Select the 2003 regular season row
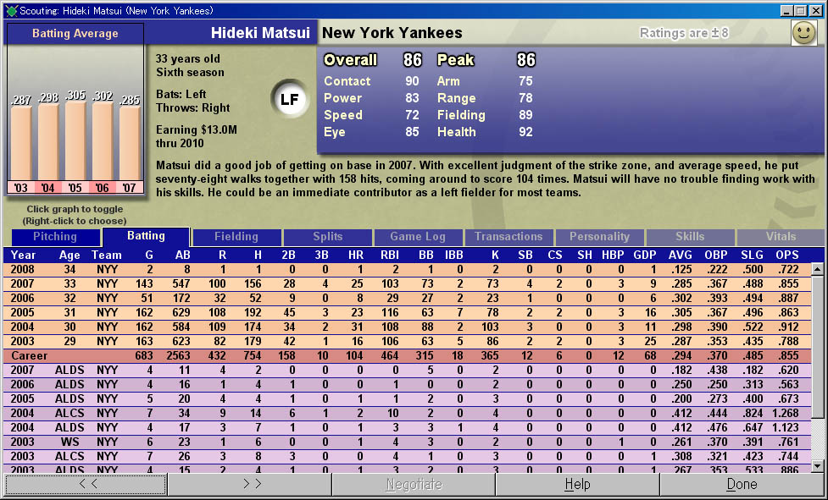The width and height of the screenshot is (828, 500). click(x=407, y=342)
